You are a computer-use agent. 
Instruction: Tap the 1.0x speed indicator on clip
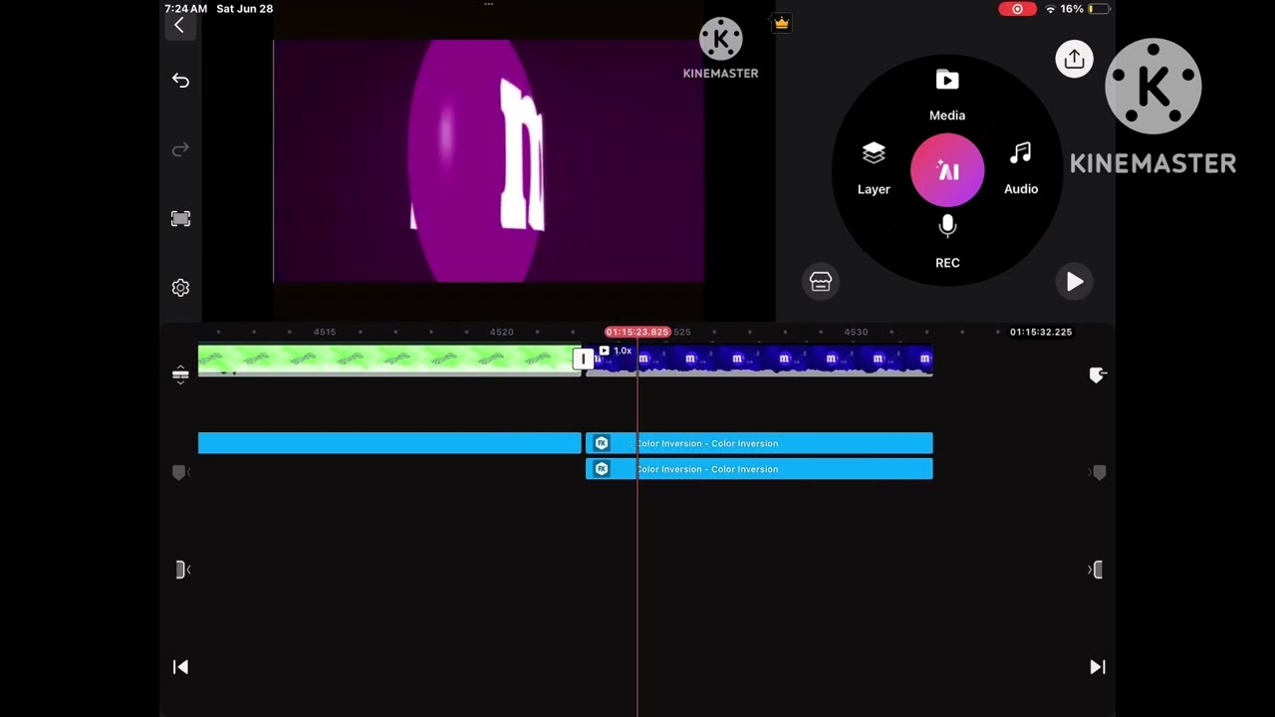click(617, 351)
